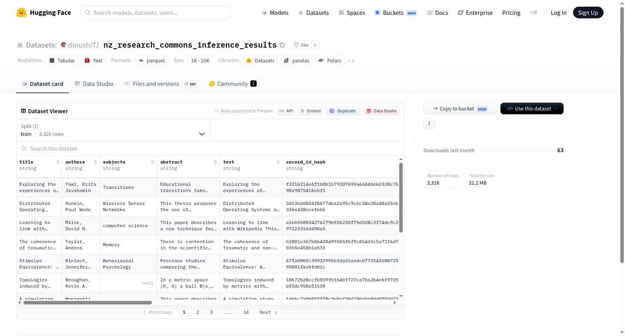The width and height of the screenshot is (625, 336).
Task: Click the Dataset Viewer table icon
Action: pos(23,111)
